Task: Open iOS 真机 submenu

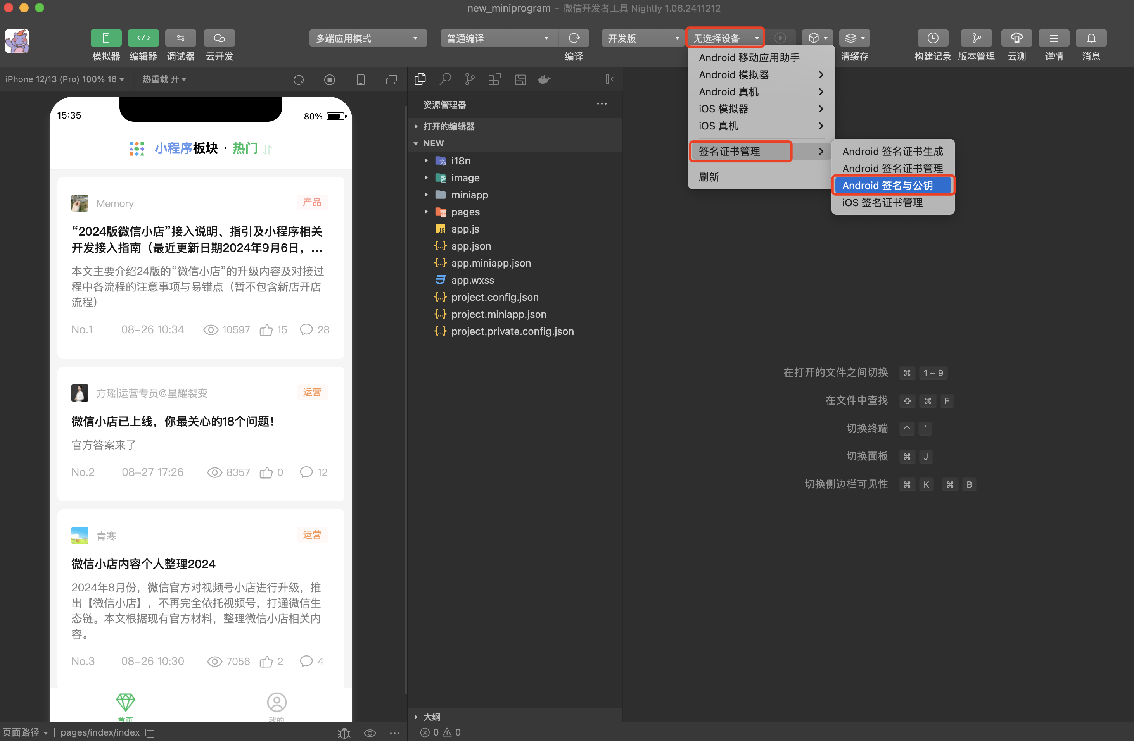Action: pos(761,126)
